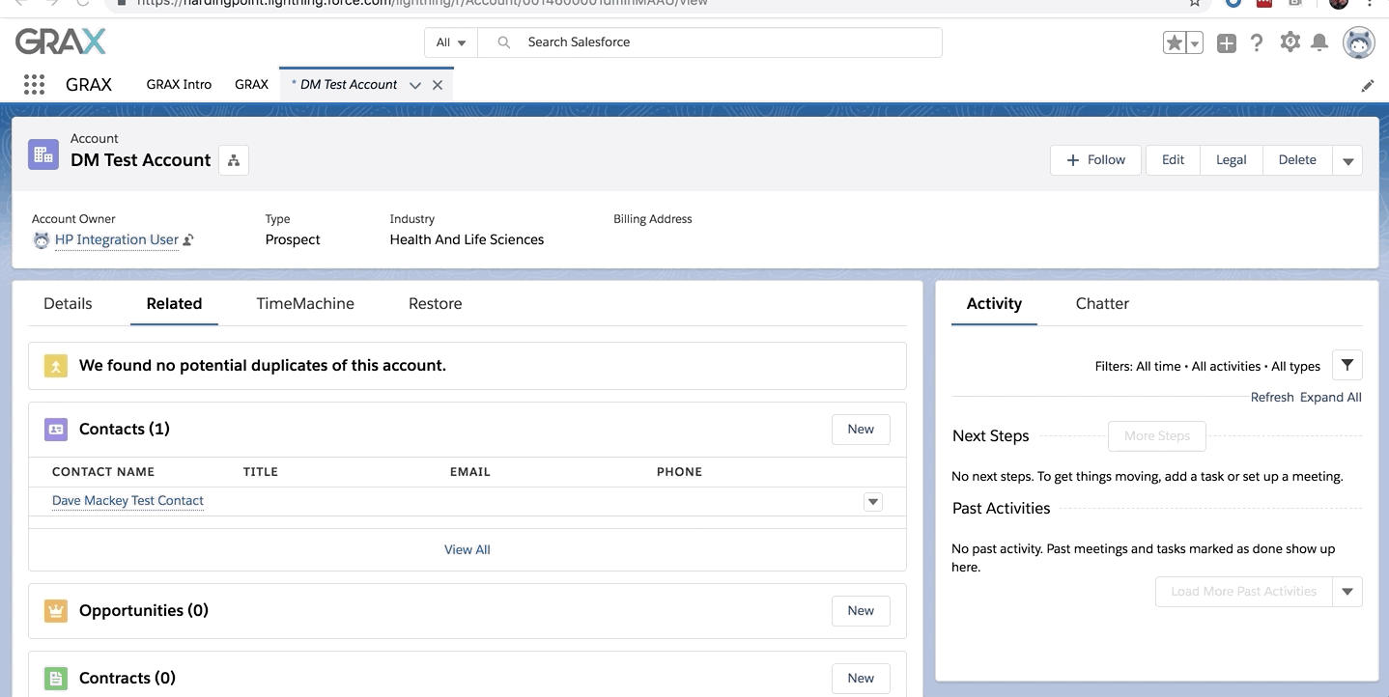Open the Details tab
The image size is (1389, 697).
point(68,303)
